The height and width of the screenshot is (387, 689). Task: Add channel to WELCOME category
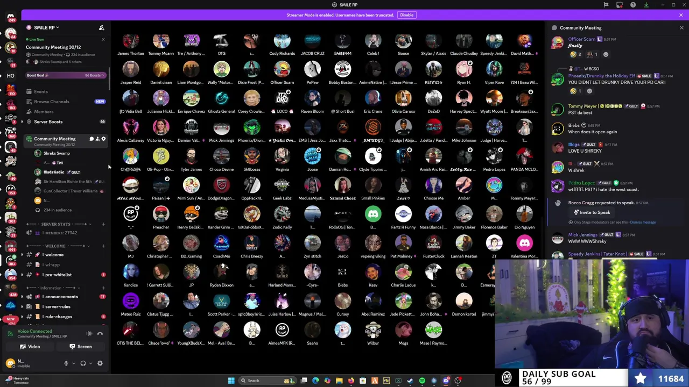click(x=103, y=246)
